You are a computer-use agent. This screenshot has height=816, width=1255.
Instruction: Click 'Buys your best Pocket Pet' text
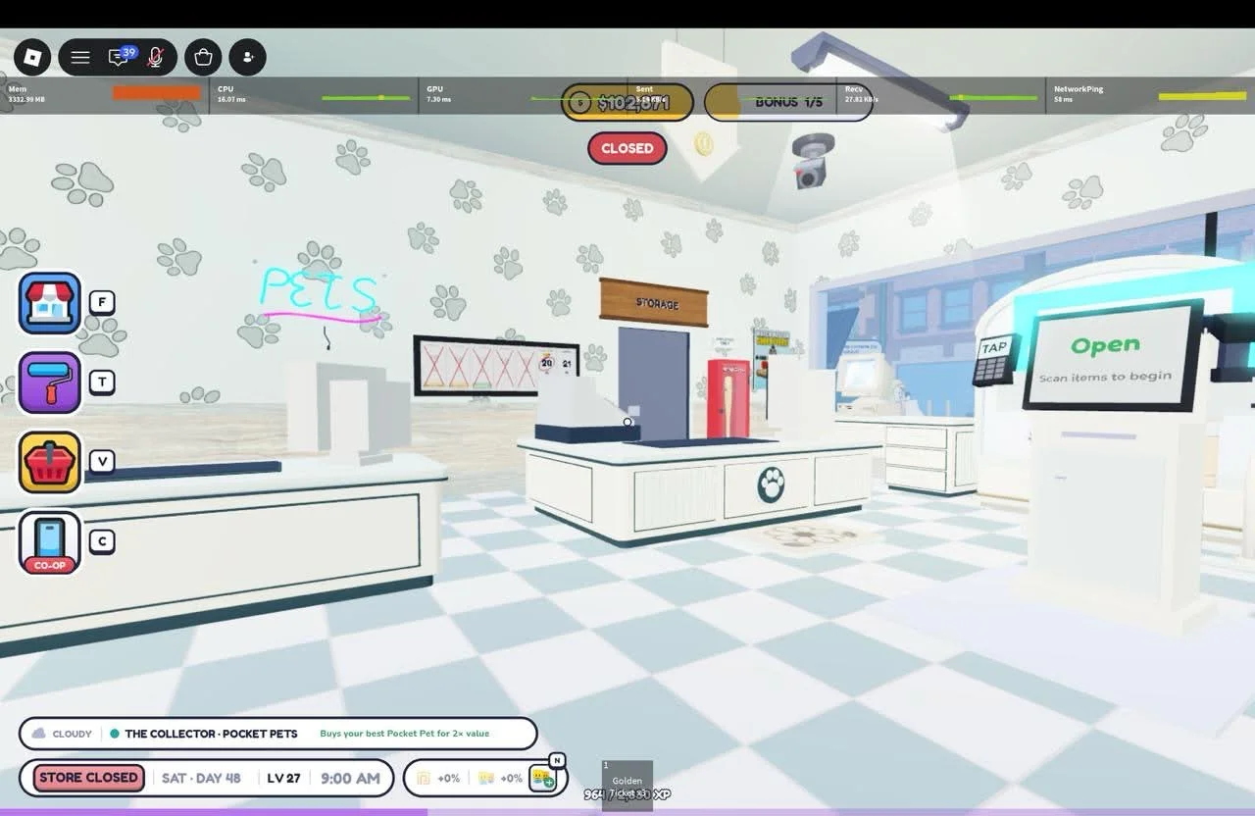click(404, 734)
